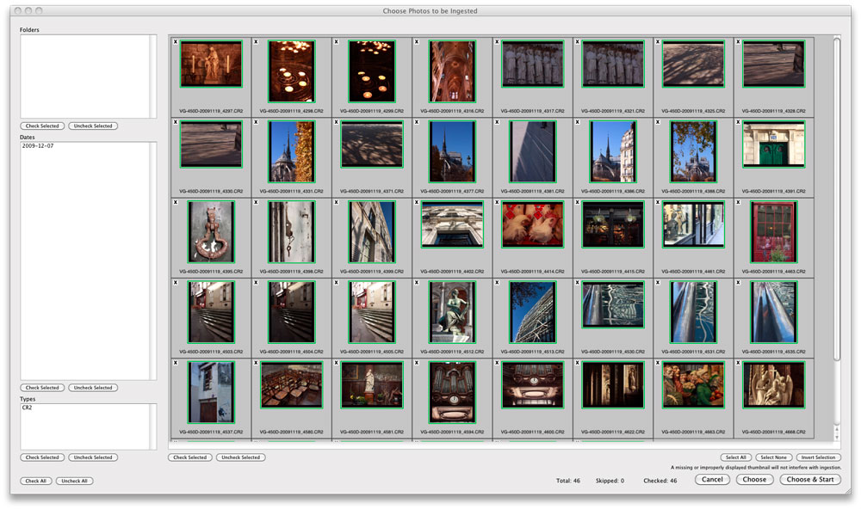The image size is (861, 509).
Task: Click Uncheck Selected under the Types list
Action: (x=93, y=457)
